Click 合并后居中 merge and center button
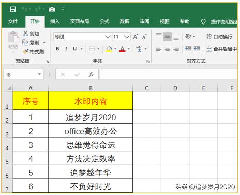 [x=221, y=49]
